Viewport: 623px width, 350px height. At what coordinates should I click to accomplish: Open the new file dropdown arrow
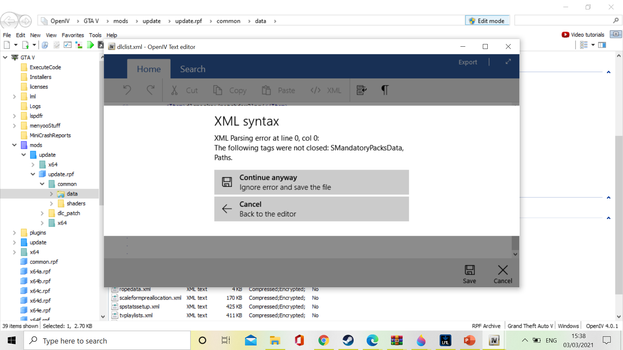(16, 45)
